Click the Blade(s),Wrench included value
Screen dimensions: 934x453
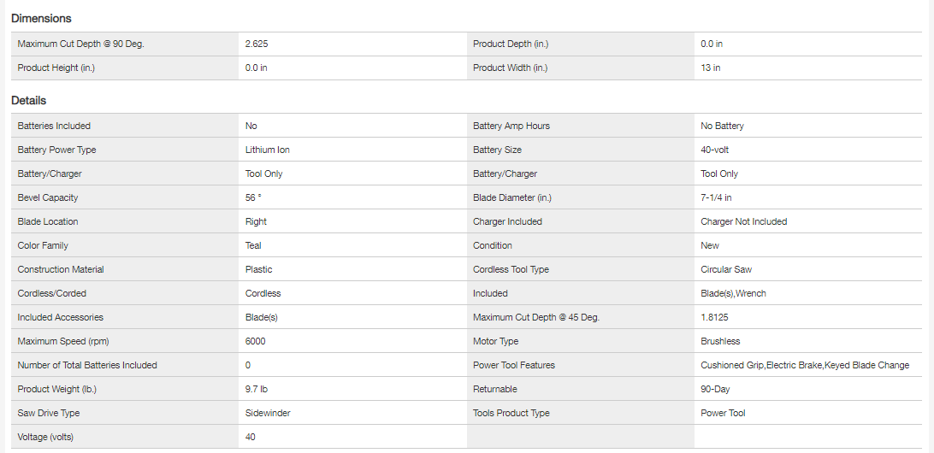pyautogui.click(x=733, y=293)
